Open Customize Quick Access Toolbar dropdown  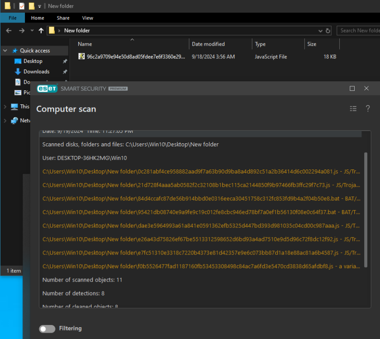[x=39, y=6]
